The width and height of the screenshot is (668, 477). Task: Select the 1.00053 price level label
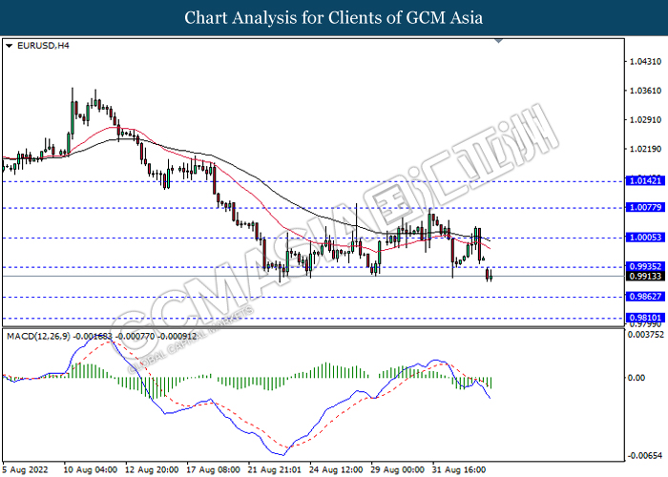[645, 238]
